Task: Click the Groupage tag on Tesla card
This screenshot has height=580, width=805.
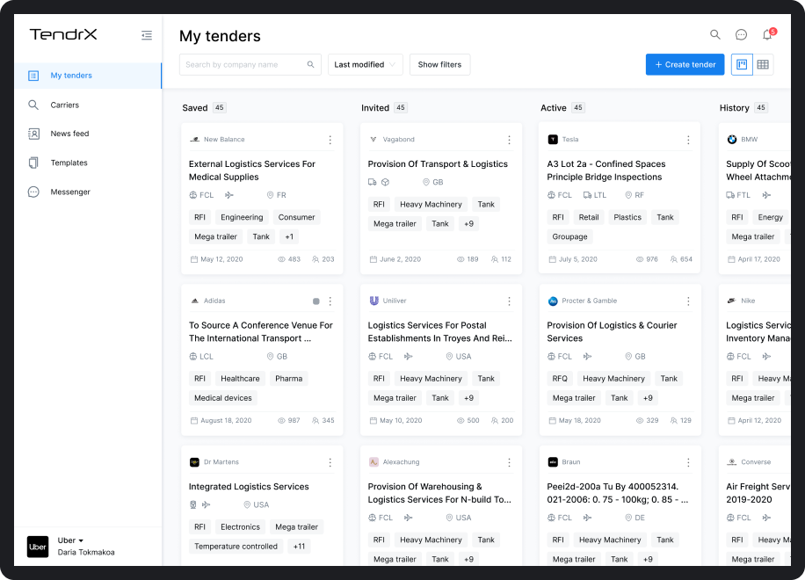Action: 569,236
